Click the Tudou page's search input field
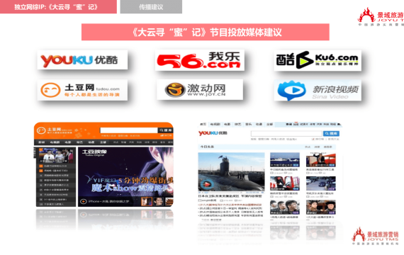Image resolution: width=404 pixels, height=255 pixels. 129,130
